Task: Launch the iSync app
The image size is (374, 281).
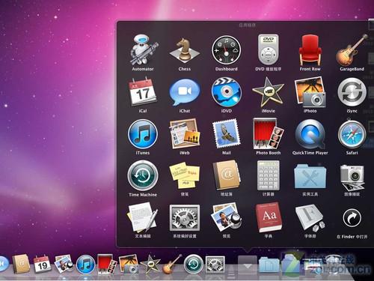Action: click(x=352, y=92)
